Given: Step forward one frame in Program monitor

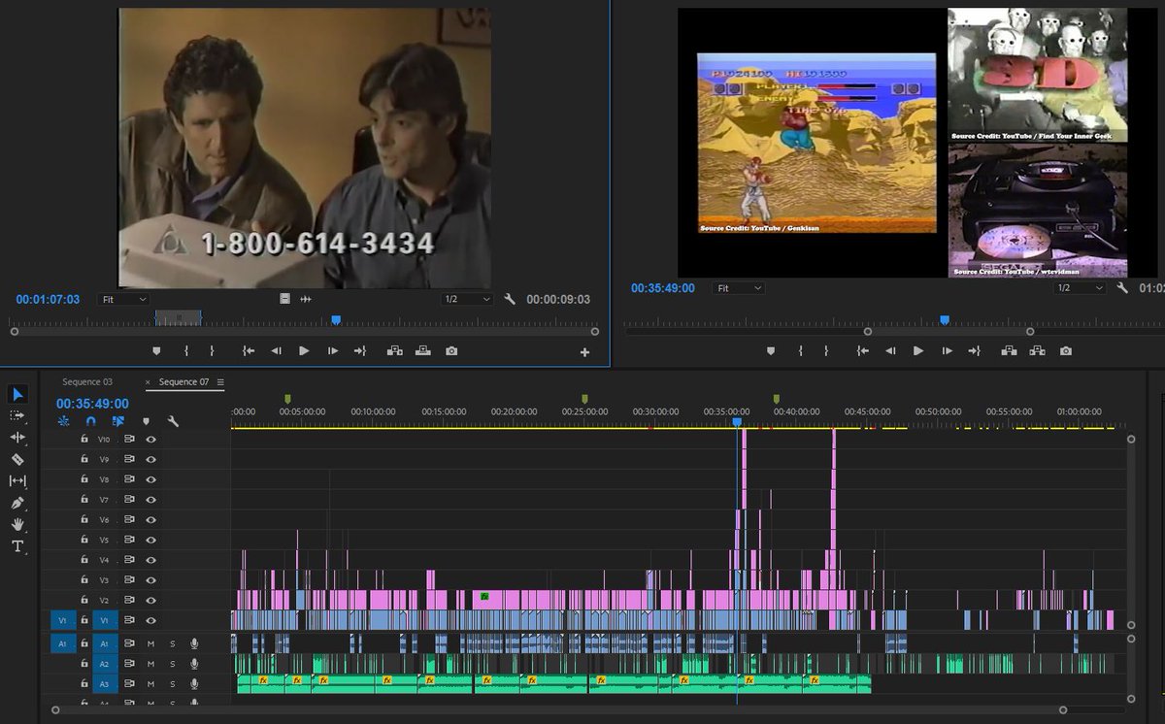Looking at the screenshot, I should 947,351.
